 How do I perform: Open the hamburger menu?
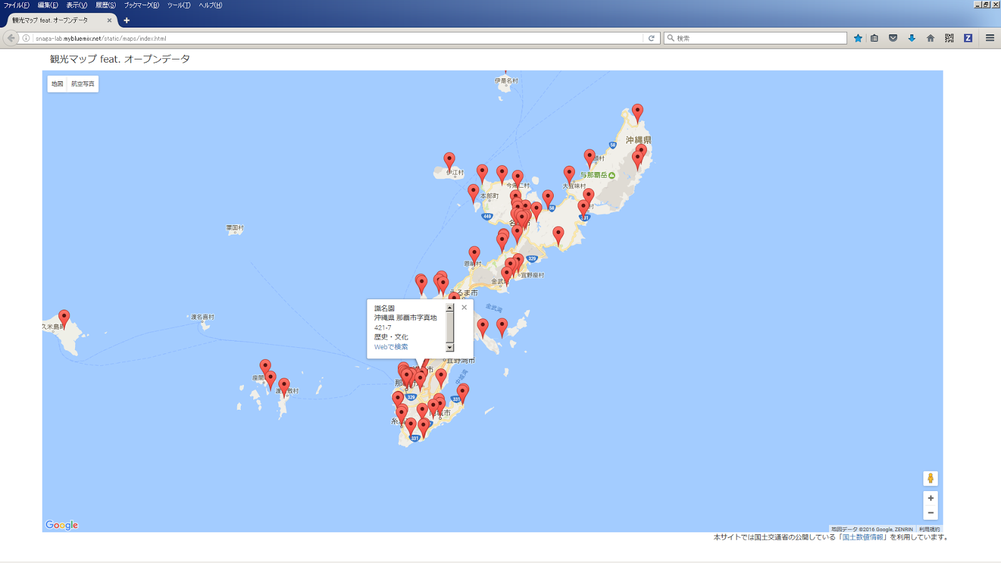pos(990,38)
